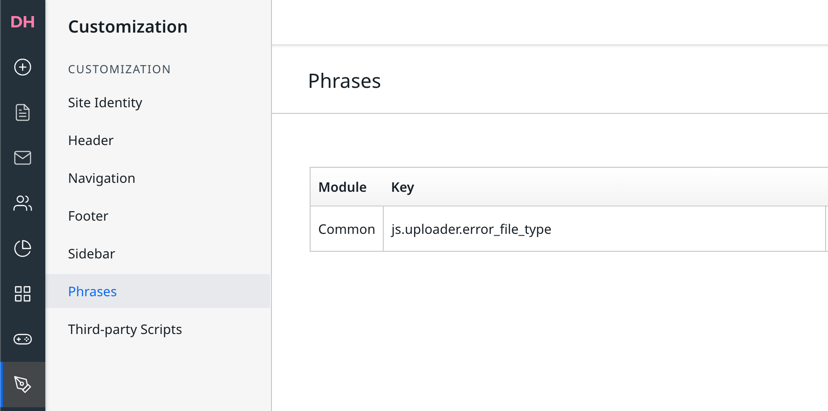Click the DH logo icon
Screen dimensions: 828x411
click(x=23, y=22)
